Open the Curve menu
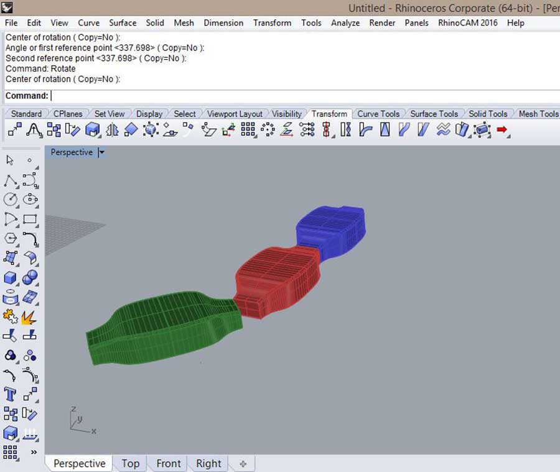 click(x=88, y=23)
